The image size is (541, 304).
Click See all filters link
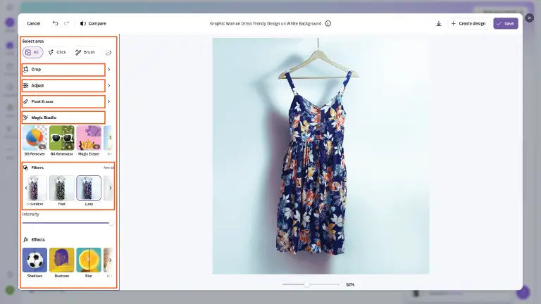(x=108, y=167)
